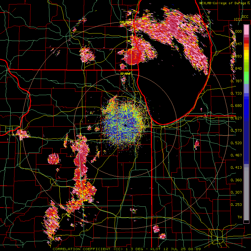The image size is (251, 251).
Task: Select the 0.627 legend value
Action: 236,118
